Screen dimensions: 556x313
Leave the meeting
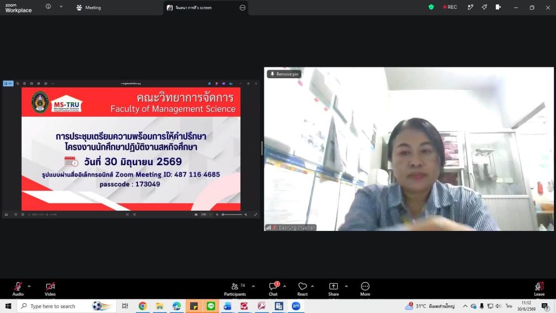pos(539,289)
